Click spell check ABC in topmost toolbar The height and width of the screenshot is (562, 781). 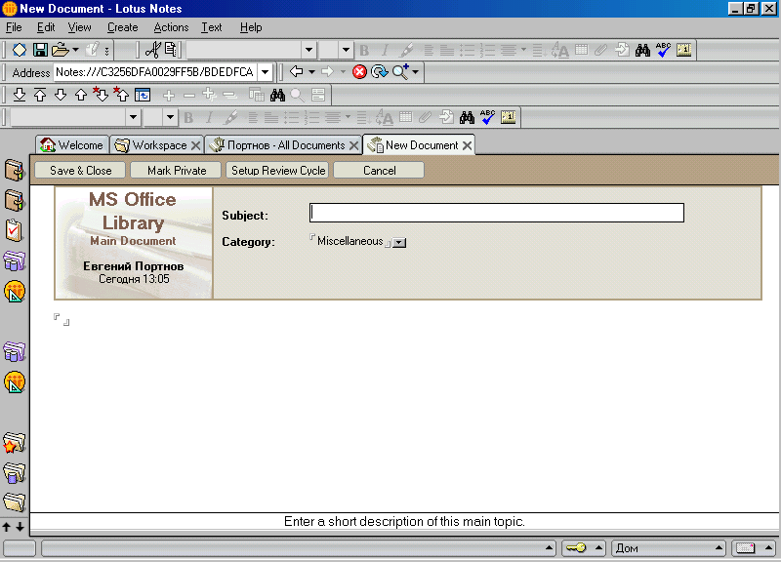663,50
